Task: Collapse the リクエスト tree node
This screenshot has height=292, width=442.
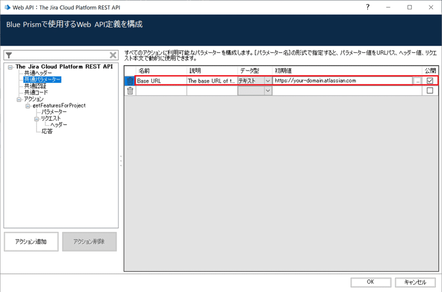Action: point(36,119)
